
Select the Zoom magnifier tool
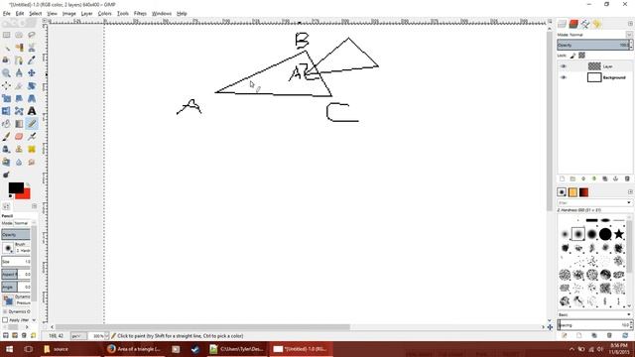coord(7,72)
